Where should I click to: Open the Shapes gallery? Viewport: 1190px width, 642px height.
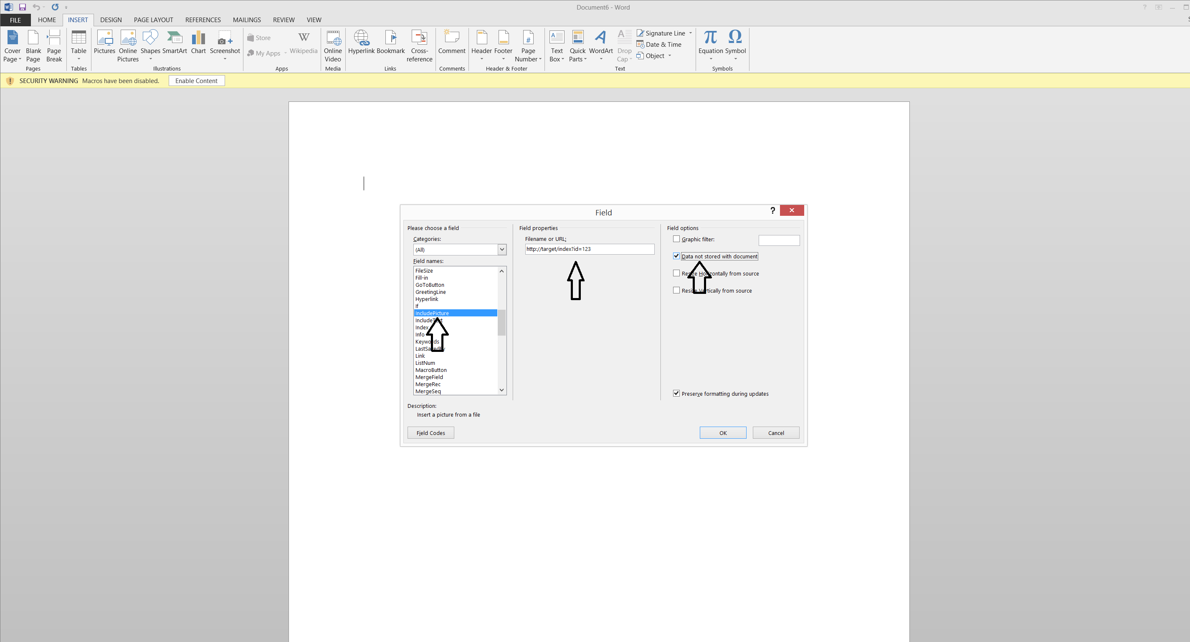tap(150, 46)
